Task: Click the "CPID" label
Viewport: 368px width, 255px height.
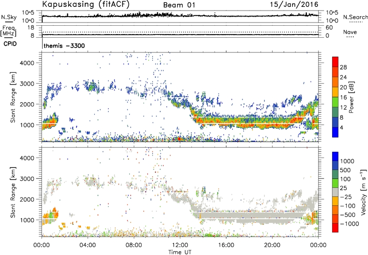Action: click(10, 44)
